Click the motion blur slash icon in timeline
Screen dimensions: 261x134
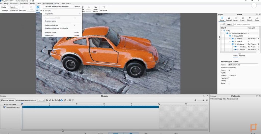(x=65, y=100)
